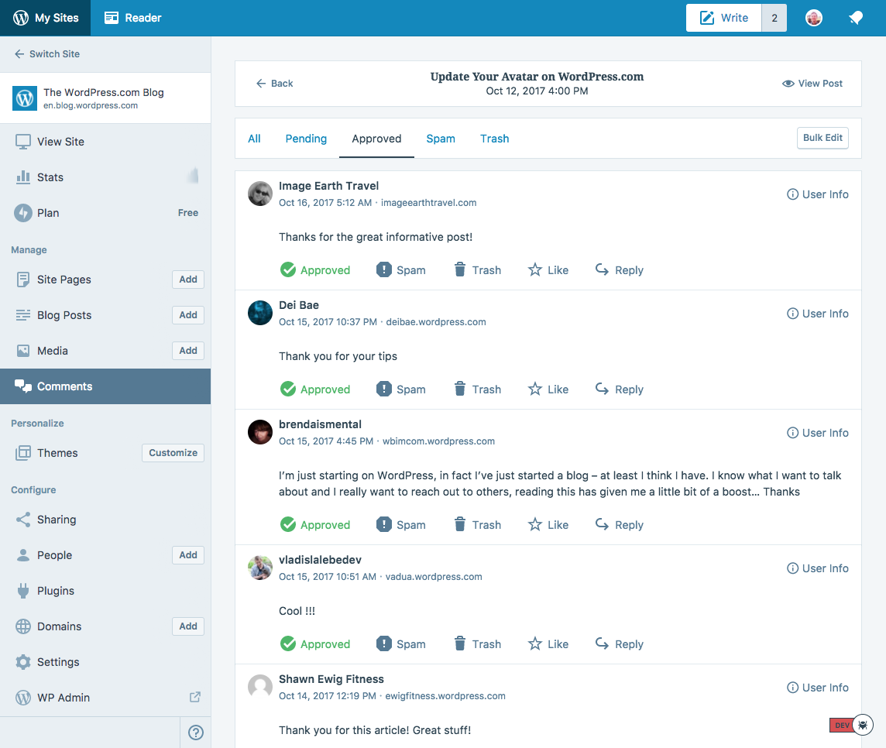Open the Domains globe icon
The height and width of the screenshot is (748, 886).
tap(23, 626)
